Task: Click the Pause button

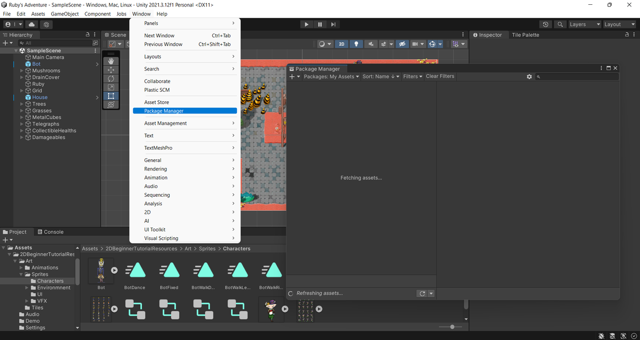Action: (320, 25)
